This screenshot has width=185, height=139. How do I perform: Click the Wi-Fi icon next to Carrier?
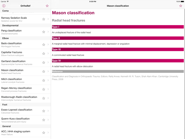[x=8, y=1]
